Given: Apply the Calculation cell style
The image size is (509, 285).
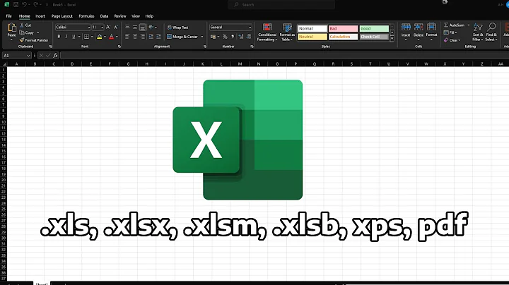Looking at the screenshot, I should click(x=343, y=37).
